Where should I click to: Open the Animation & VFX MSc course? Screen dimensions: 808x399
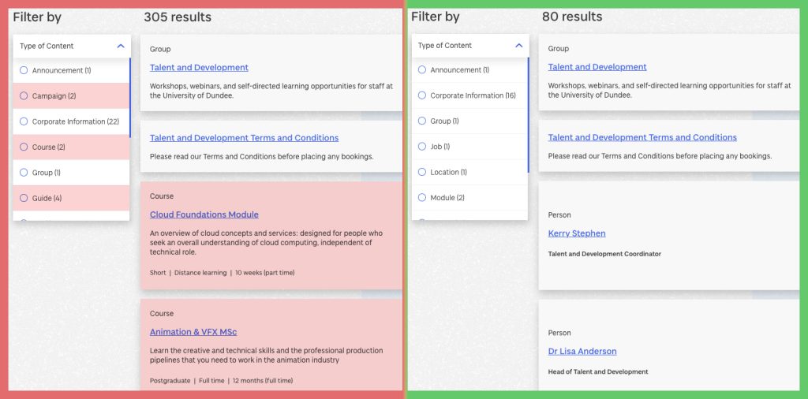193,332
